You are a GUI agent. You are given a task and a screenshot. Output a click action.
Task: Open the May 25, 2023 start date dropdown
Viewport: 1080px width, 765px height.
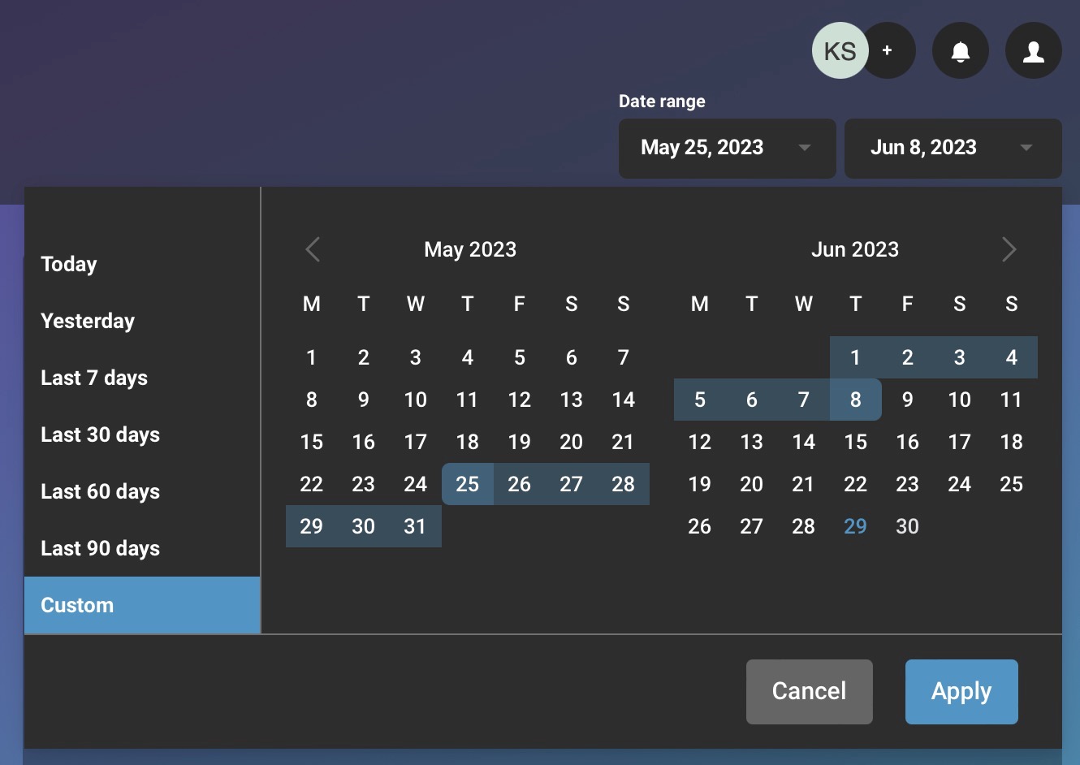click(x=727, y=148)
